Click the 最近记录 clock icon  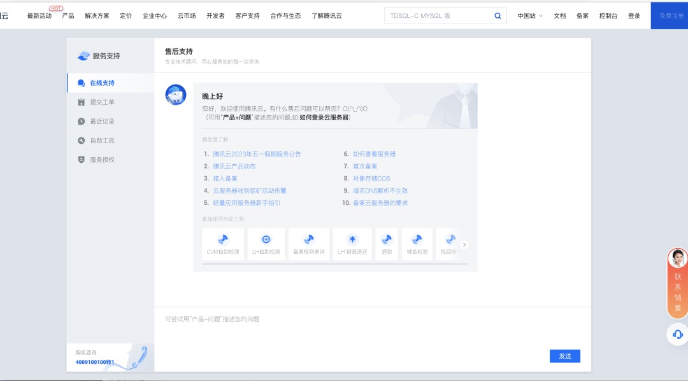81,121
